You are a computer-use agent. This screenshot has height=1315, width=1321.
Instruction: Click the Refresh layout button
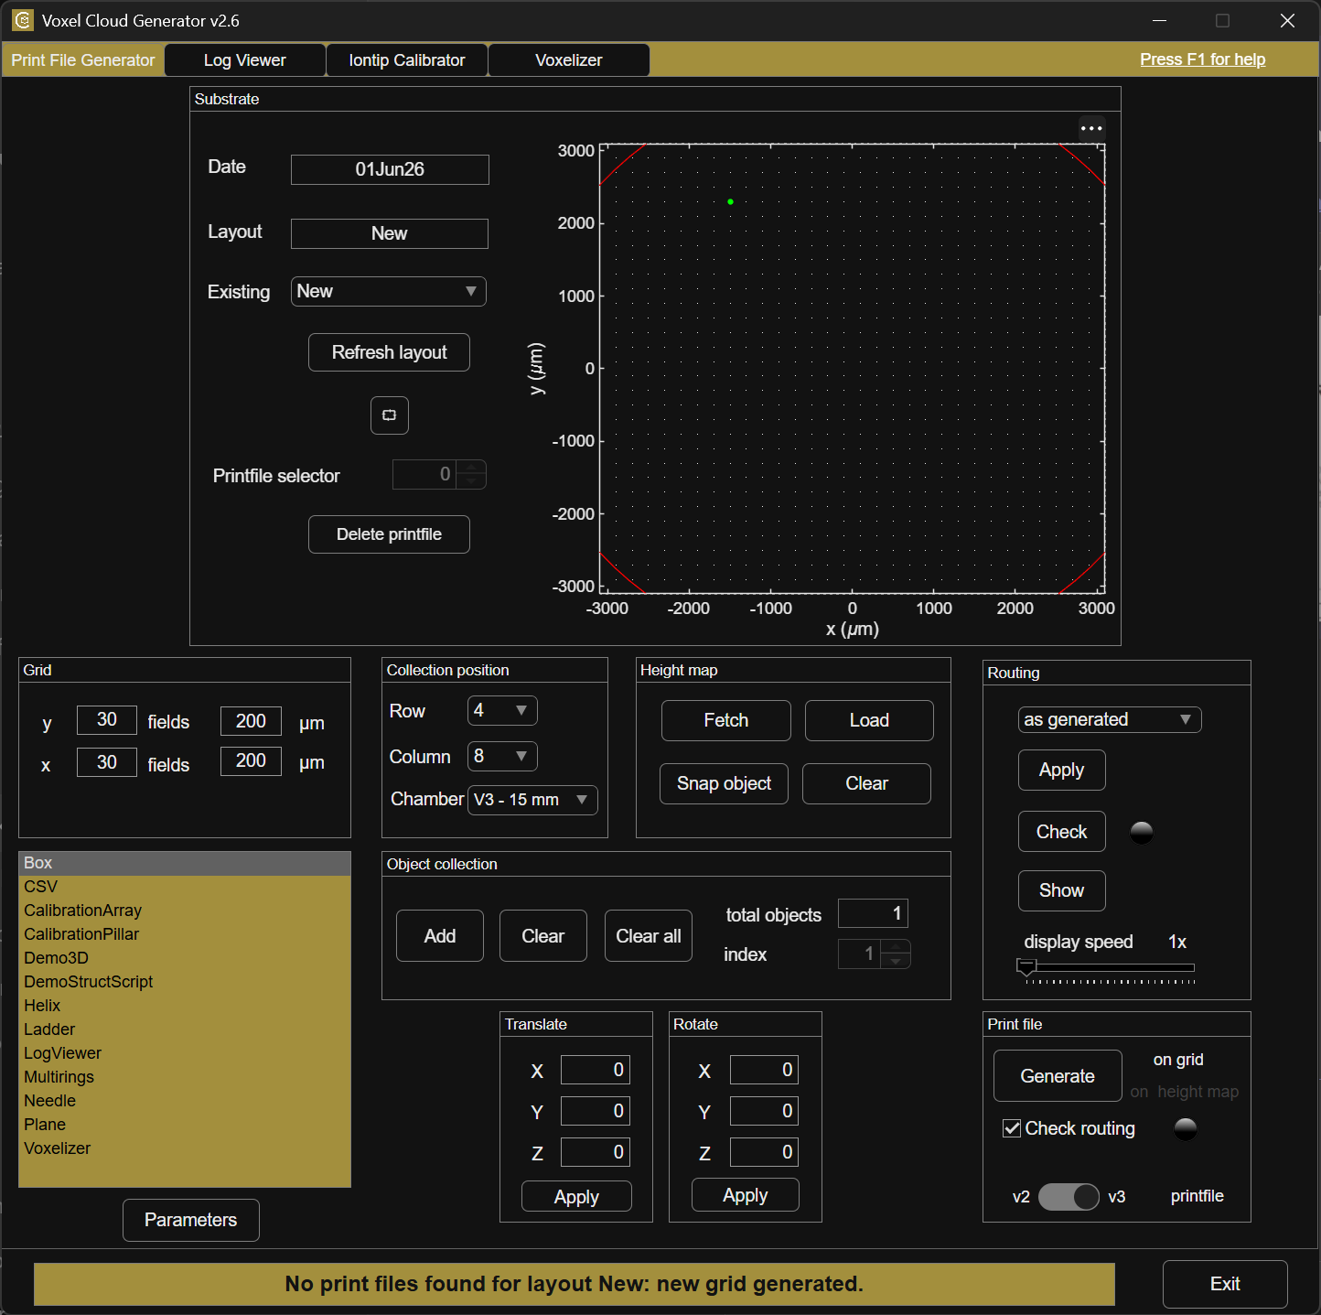click(389, 352)
